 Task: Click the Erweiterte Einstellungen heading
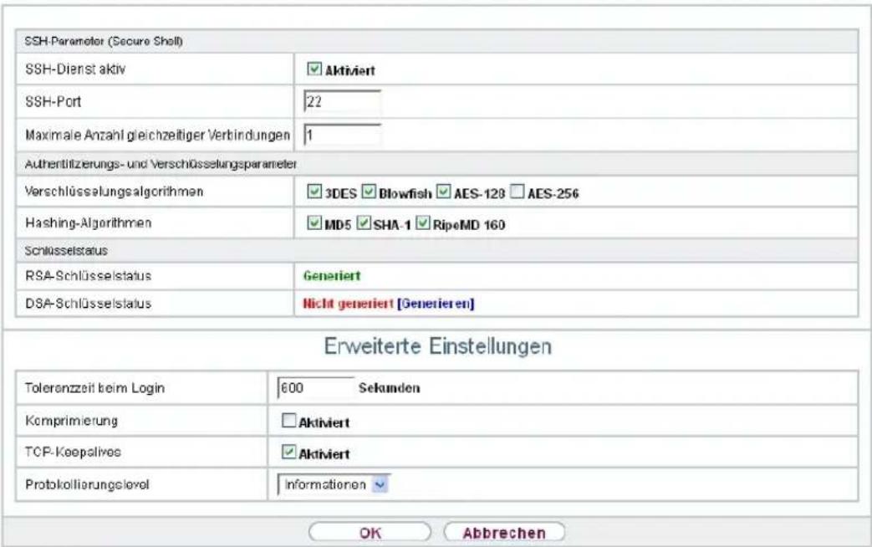pyautogui.click(x=437, y=346)
